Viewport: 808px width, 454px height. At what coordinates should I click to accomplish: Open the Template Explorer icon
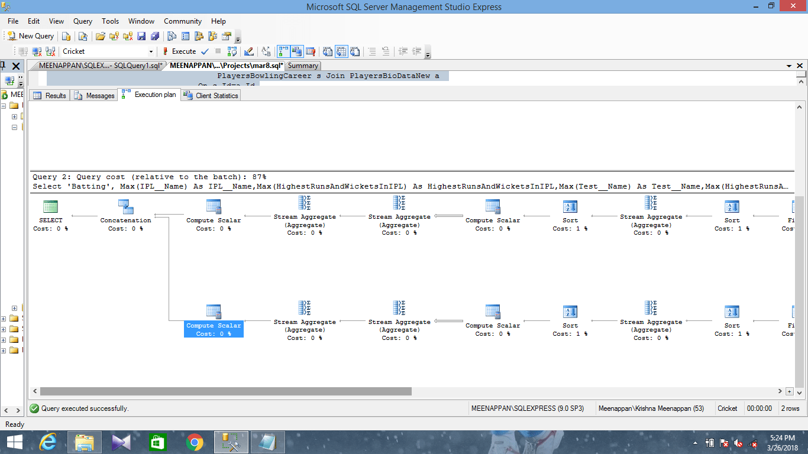[213, 36]
